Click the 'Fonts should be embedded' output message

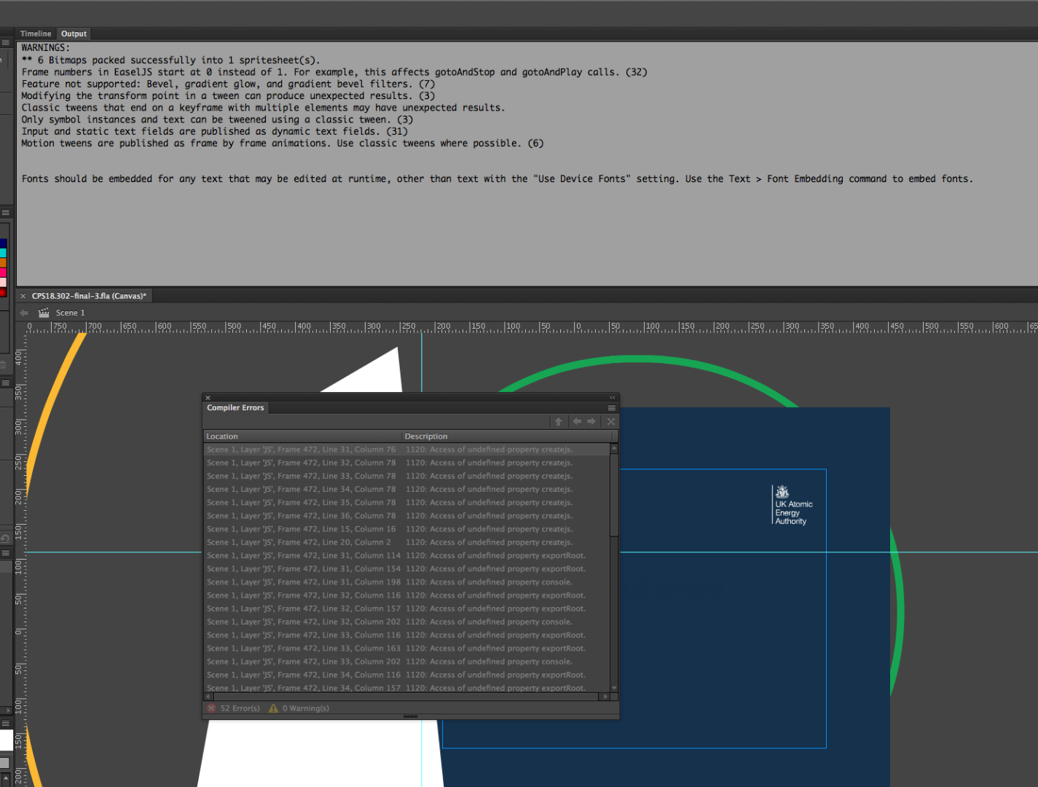[497, 179]
